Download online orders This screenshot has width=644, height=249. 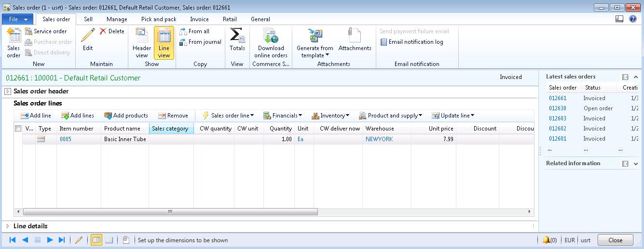(x=271, y=43)
